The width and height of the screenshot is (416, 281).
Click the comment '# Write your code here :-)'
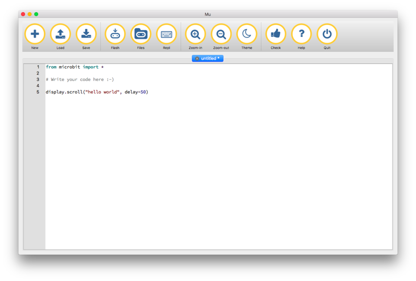click(x=80, y=80)
